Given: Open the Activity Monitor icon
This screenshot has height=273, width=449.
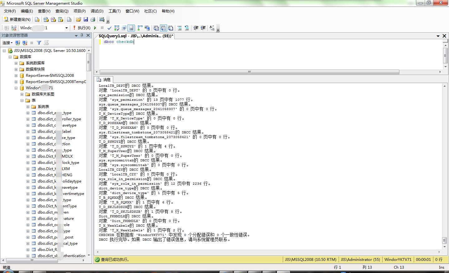Looking at the screenshot, I should (102, 19).
